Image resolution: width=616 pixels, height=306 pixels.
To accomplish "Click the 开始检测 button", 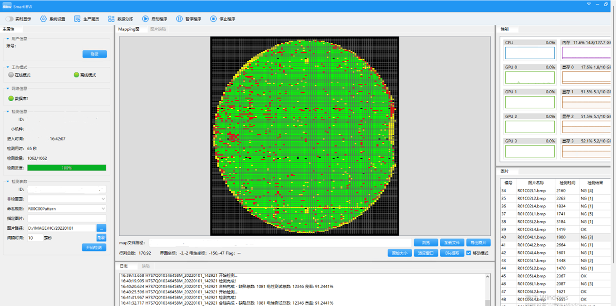I will point(94,248).
